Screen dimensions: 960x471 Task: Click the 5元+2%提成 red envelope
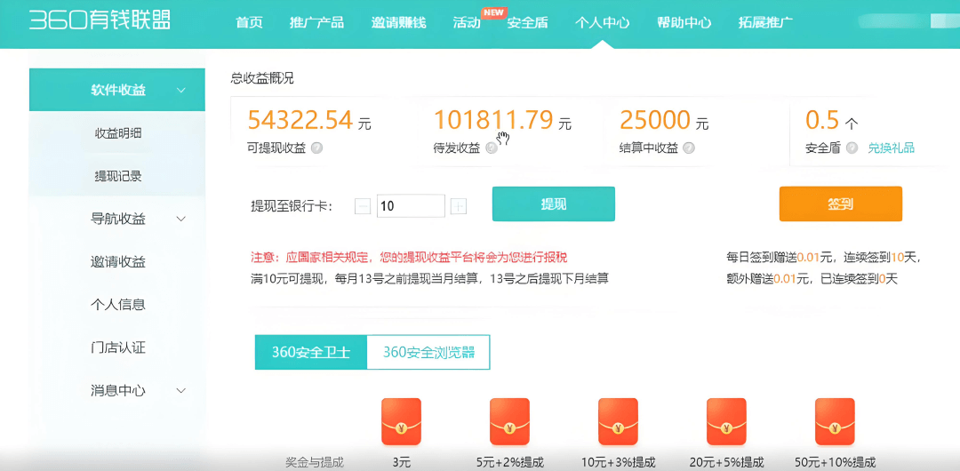(x=509, y=421)
